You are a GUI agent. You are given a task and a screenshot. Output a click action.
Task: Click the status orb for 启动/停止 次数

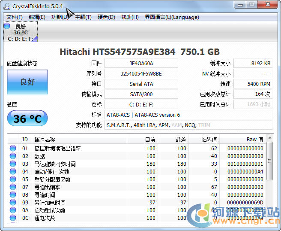click(13, 172)
